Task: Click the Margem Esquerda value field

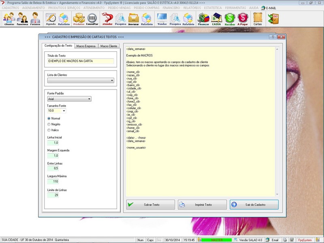Action: (x=53, y=156)
